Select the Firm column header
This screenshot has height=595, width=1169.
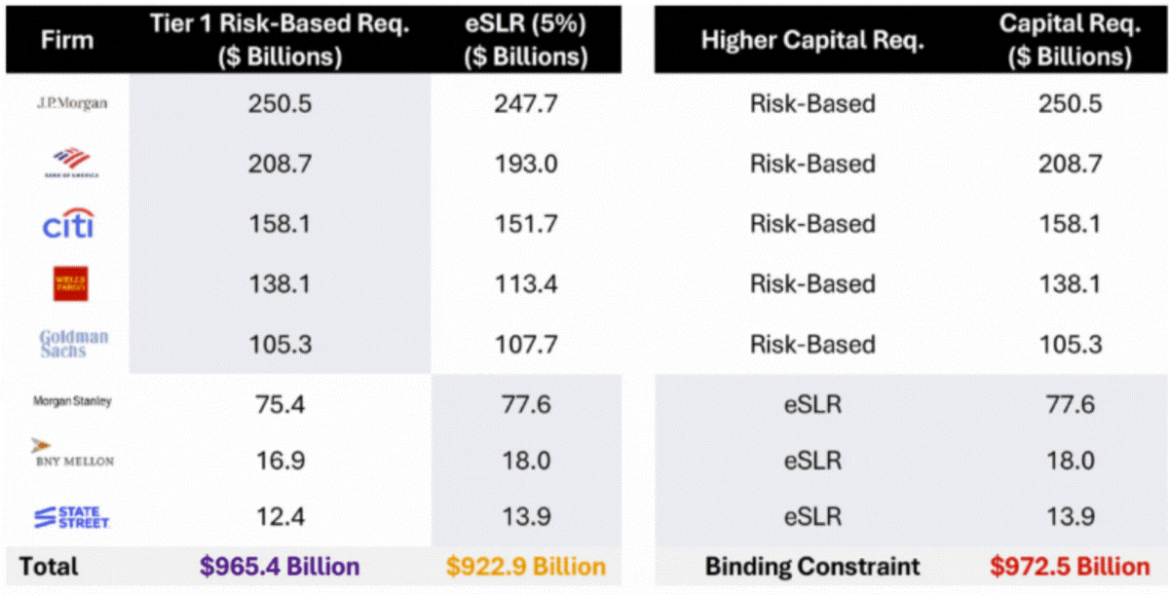coord(66,43)
